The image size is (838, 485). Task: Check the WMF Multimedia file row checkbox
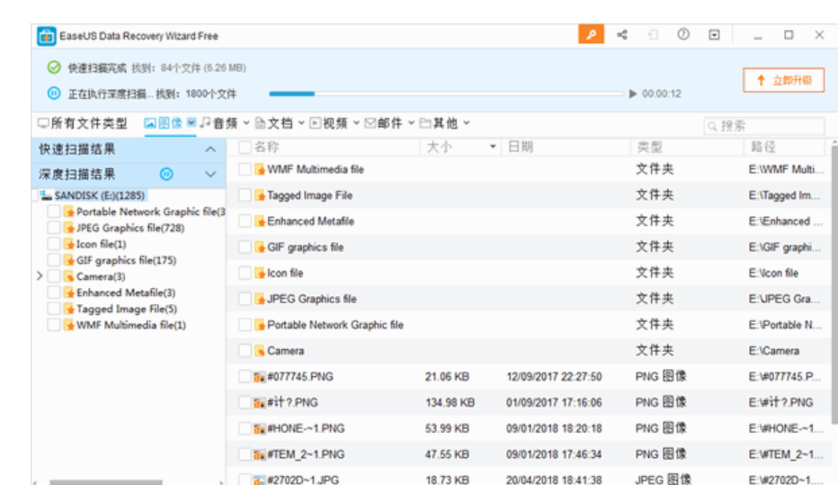point(245,169)
